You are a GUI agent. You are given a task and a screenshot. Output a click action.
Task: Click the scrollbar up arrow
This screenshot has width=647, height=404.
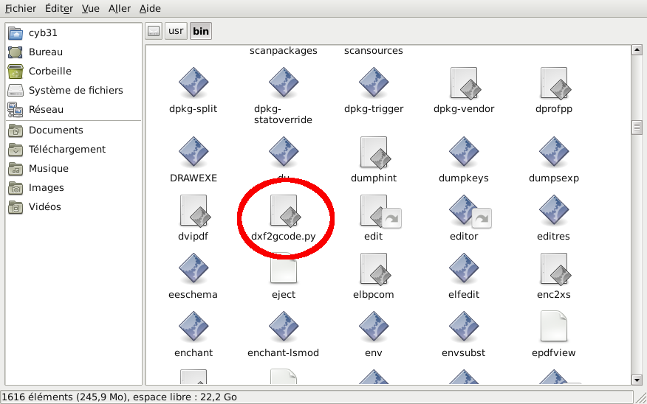(x=636, y=50)
